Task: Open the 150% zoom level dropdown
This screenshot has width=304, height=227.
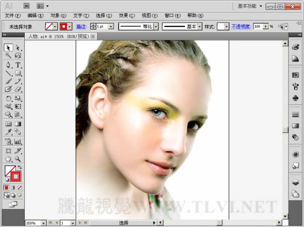Action: 43,223
